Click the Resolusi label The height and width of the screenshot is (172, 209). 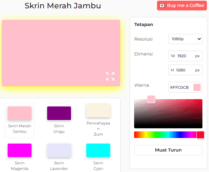[x=143, y=39]
